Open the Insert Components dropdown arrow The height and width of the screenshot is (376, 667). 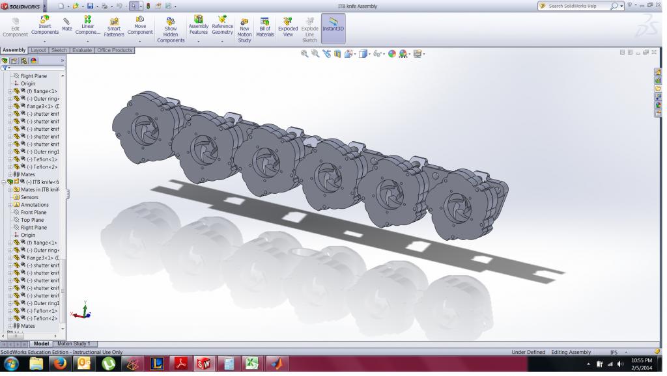[x=45, y=41]
